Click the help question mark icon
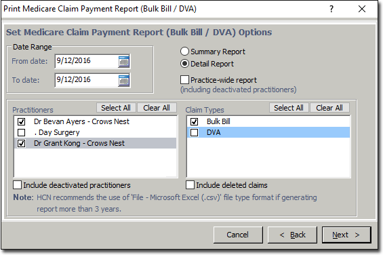This screenshot has height=255, width=383. (331, 9)
